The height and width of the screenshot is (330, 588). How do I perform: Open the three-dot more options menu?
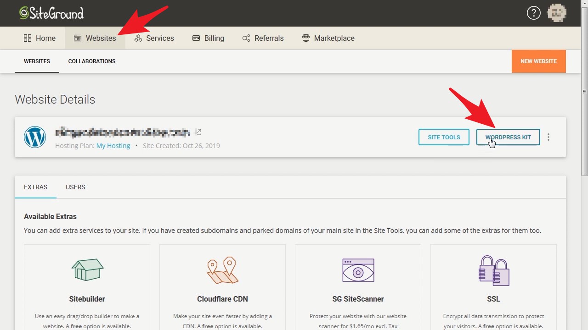point(548,137)
